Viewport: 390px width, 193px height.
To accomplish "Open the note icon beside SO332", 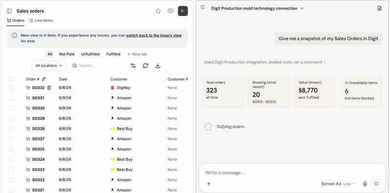I will [x=49, y=88].
